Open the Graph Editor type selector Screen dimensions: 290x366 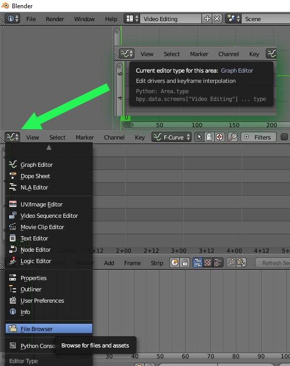[x=12, y=137]
